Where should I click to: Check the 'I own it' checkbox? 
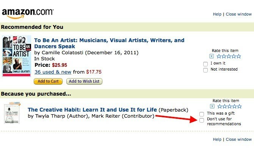[x=205, y=64]
